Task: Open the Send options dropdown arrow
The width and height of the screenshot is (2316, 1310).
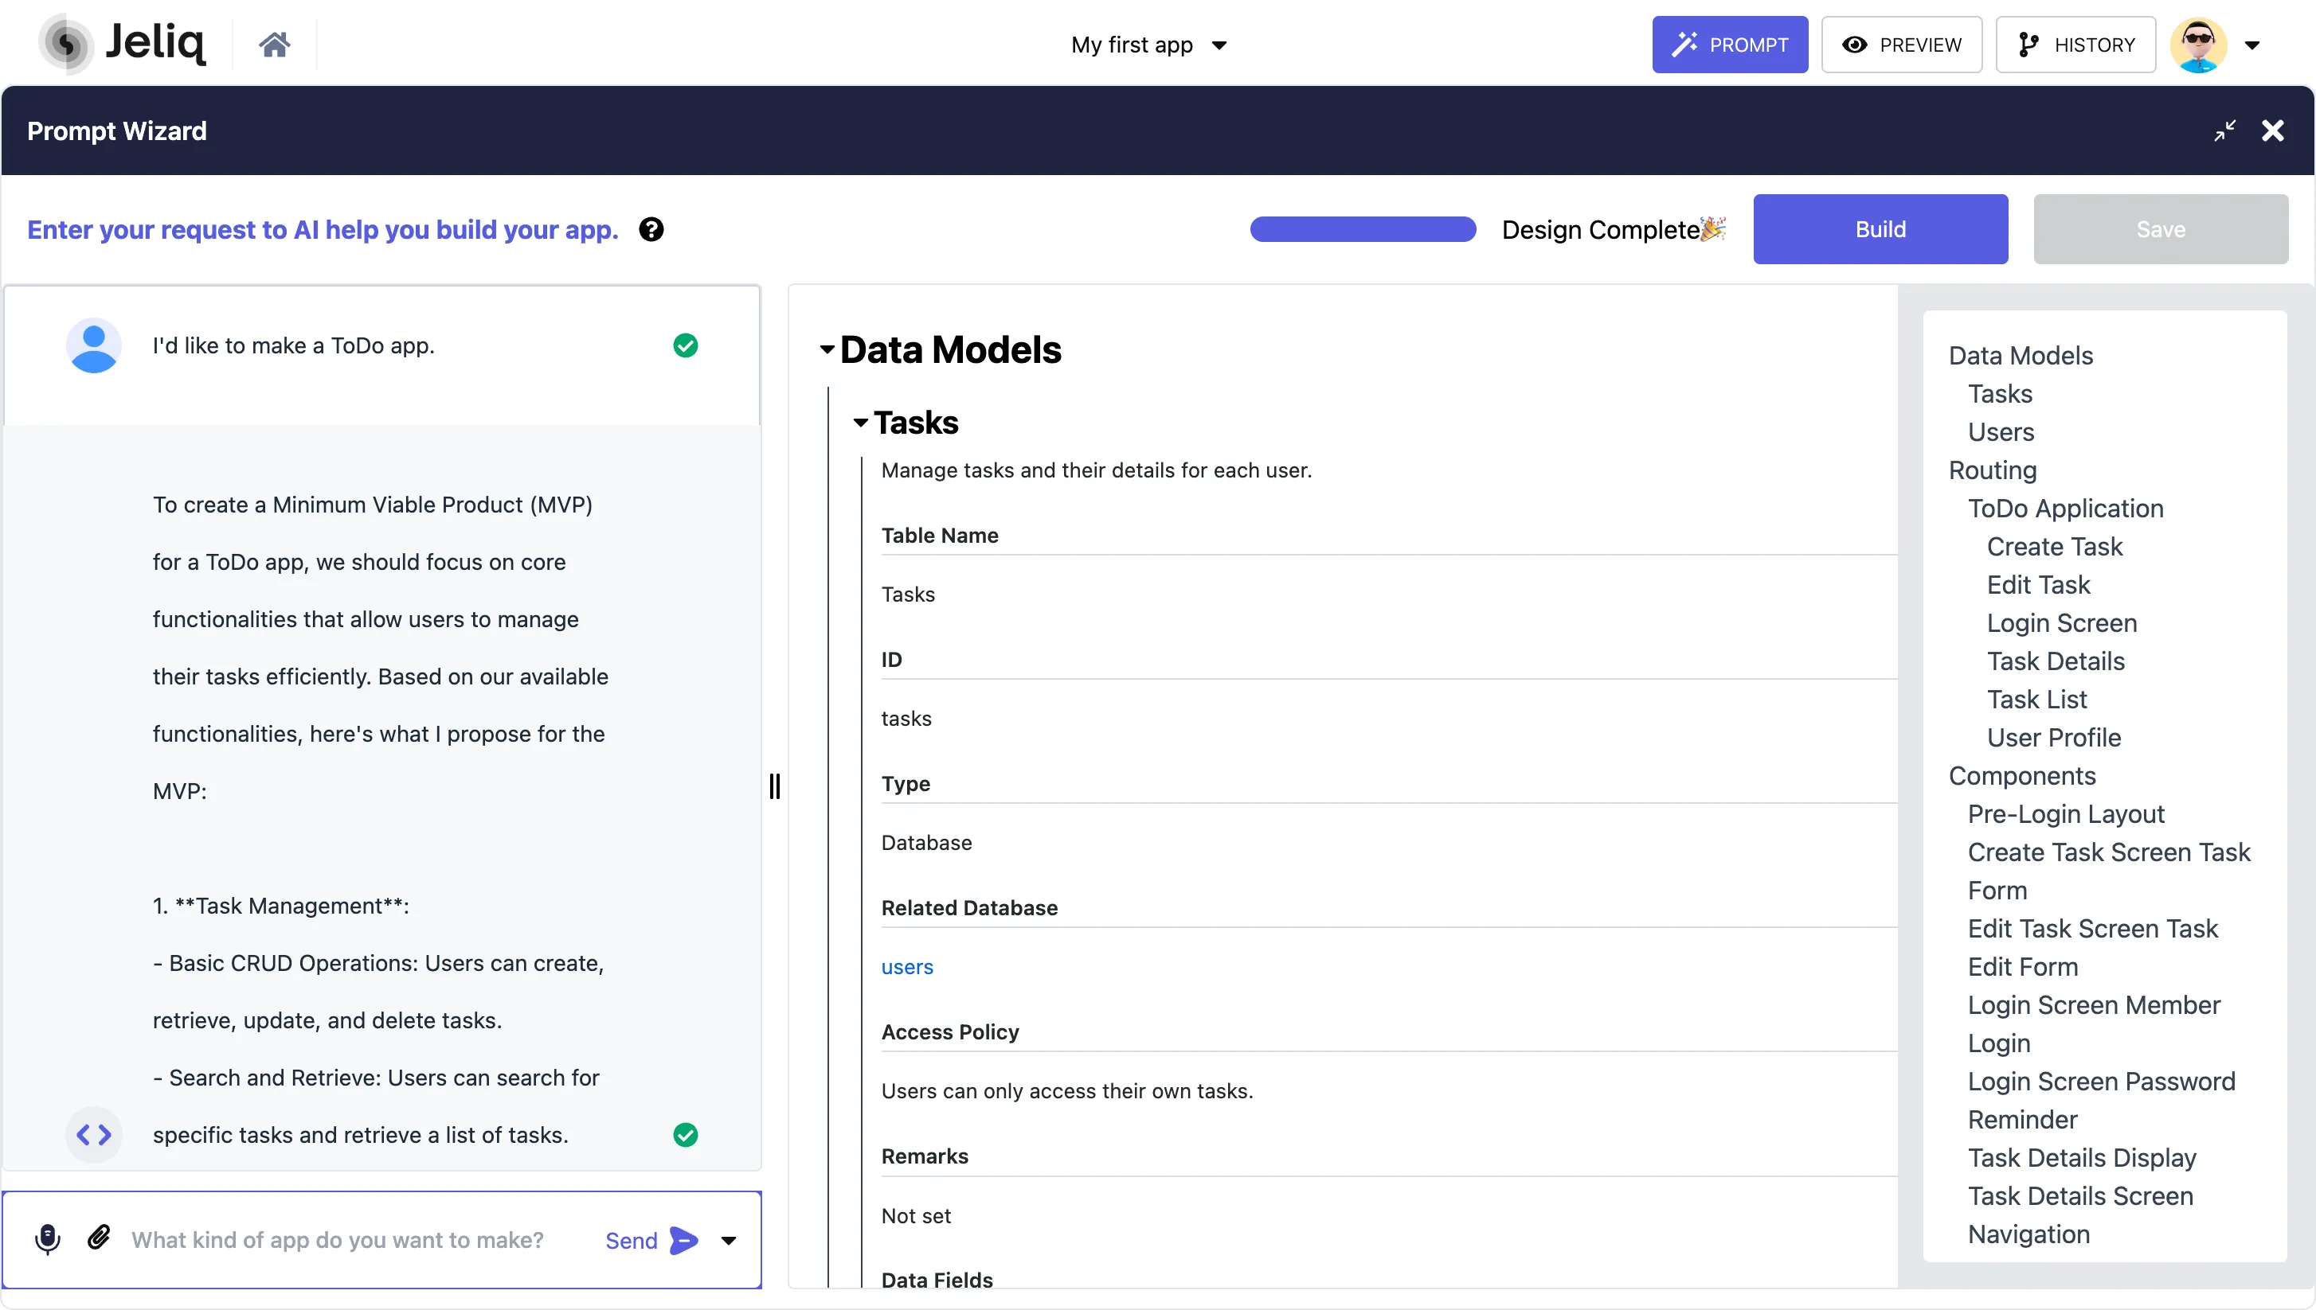Action: pos(728,1241)
